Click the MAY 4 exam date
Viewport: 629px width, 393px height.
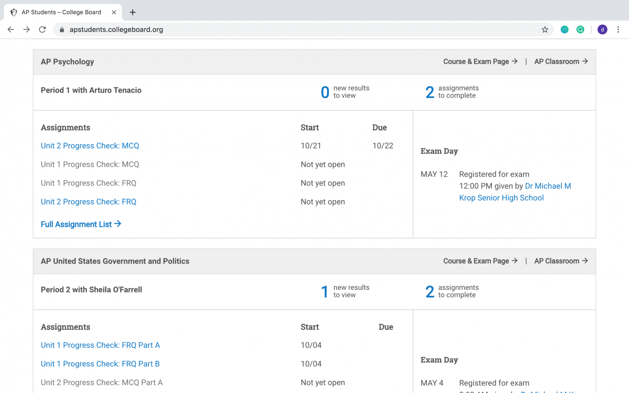point(432,383)
